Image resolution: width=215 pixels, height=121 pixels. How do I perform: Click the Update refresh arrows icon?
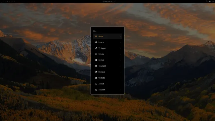[96, 78]
